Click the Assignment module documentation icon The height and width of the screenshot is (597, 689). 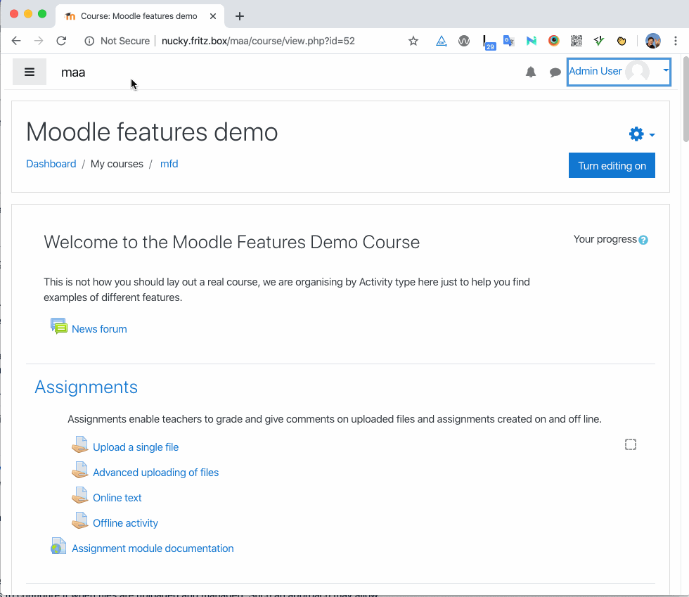click(x=58, y=546)
